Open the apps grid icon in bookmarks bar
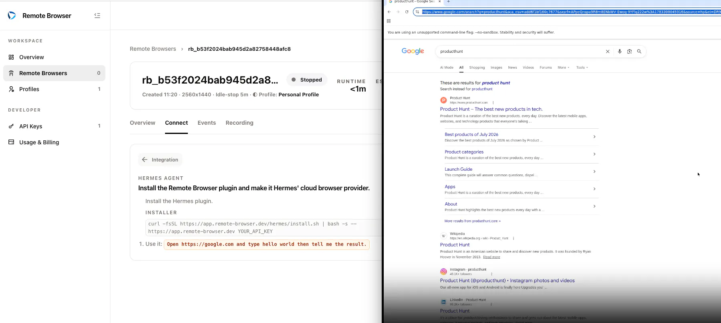This screenshot has width=721, height=323. point(389,21)
